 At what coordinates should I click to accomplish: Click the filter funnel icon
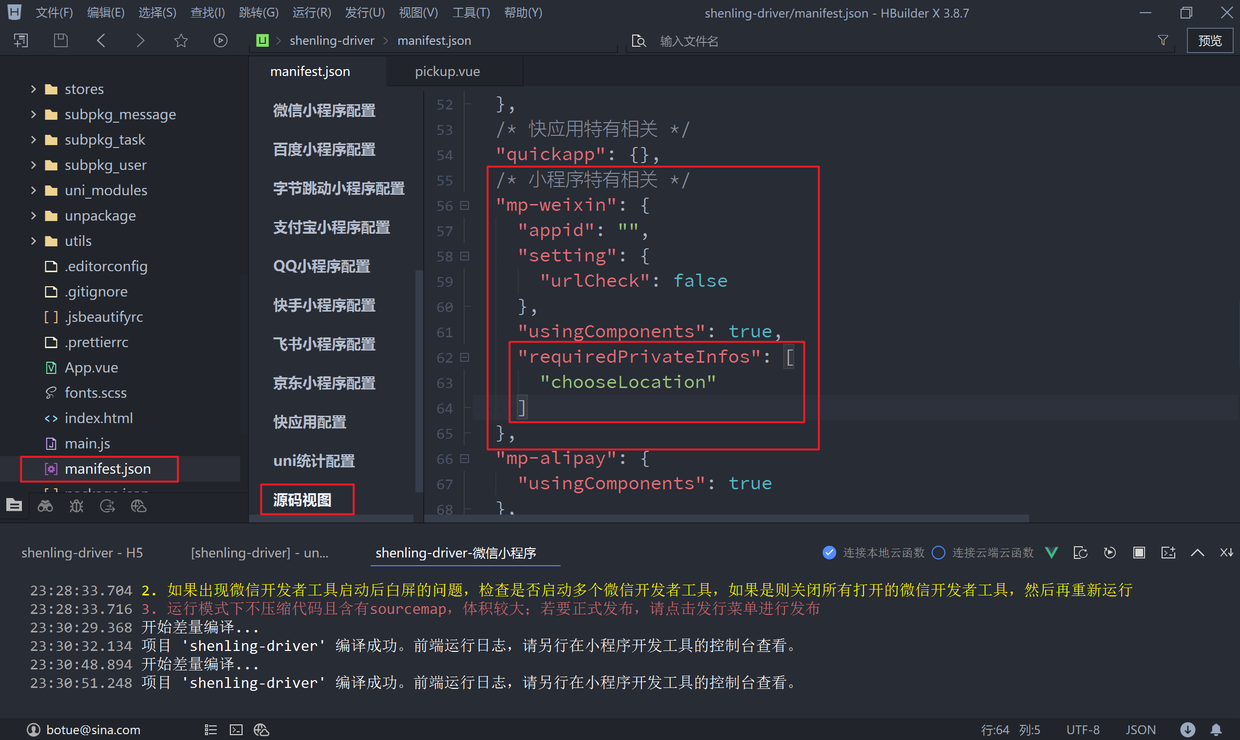click(x=1163, y=40)
